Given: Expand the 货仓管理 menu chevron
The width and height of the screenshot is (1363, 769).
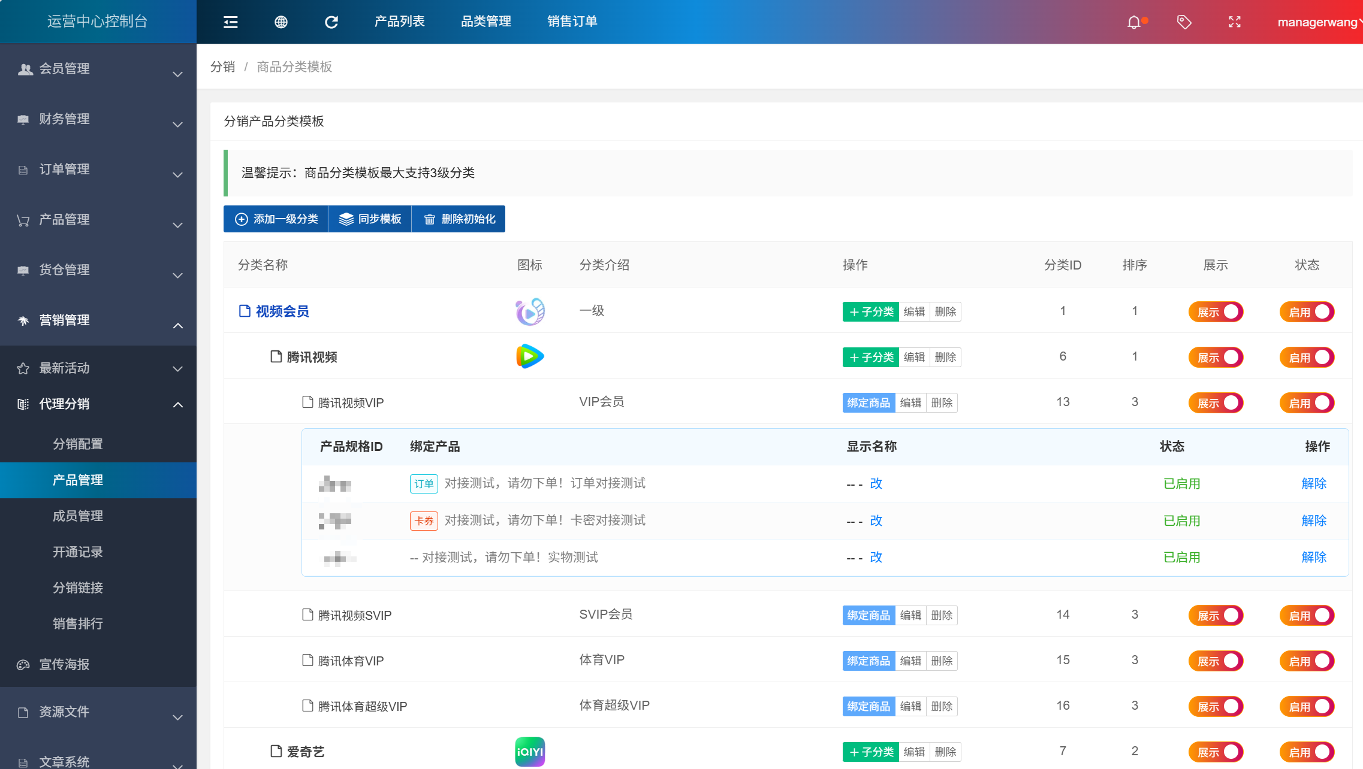Looking at the screenshot, I should tap(177, 275).
